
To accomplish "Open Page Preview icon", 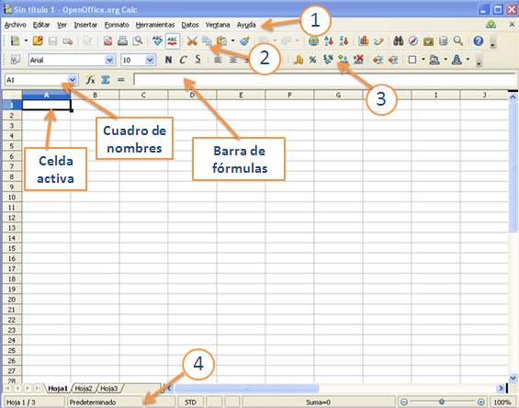I will point(138,40).
